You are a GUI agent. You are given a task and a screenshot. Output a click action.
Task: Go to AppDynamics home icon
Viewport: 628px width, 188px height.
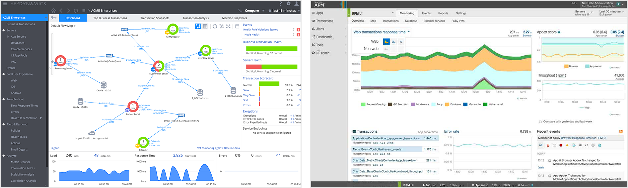(x=53, y=11)
